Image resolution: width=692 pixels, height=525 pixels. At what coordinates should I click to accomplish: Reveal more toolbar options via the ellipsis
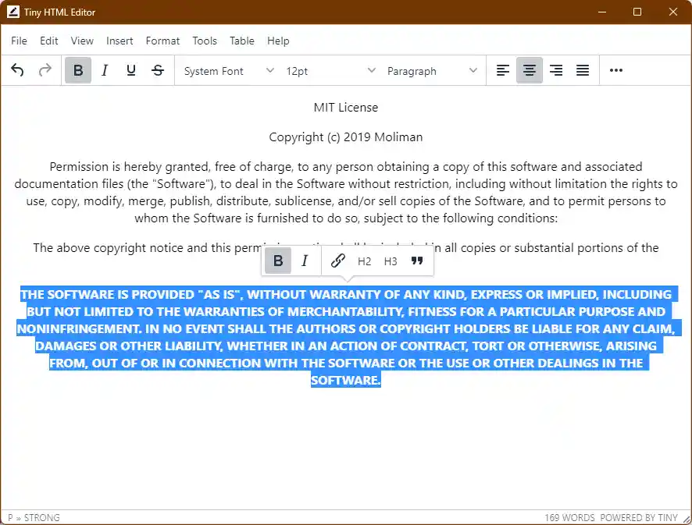click(x=615, y=70)
